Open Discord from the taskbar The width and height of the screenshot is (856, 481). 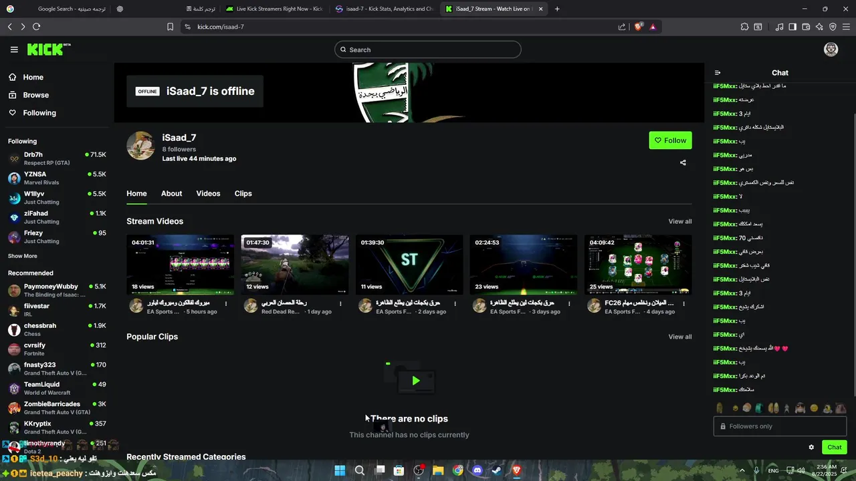(x=477, y=470)
